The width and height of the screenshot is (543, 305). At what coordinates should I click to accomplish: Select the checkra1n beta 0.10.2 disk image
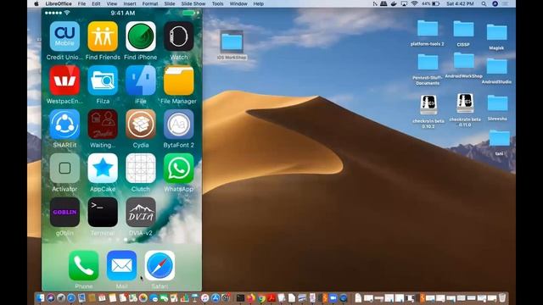(x=428, y=105)
